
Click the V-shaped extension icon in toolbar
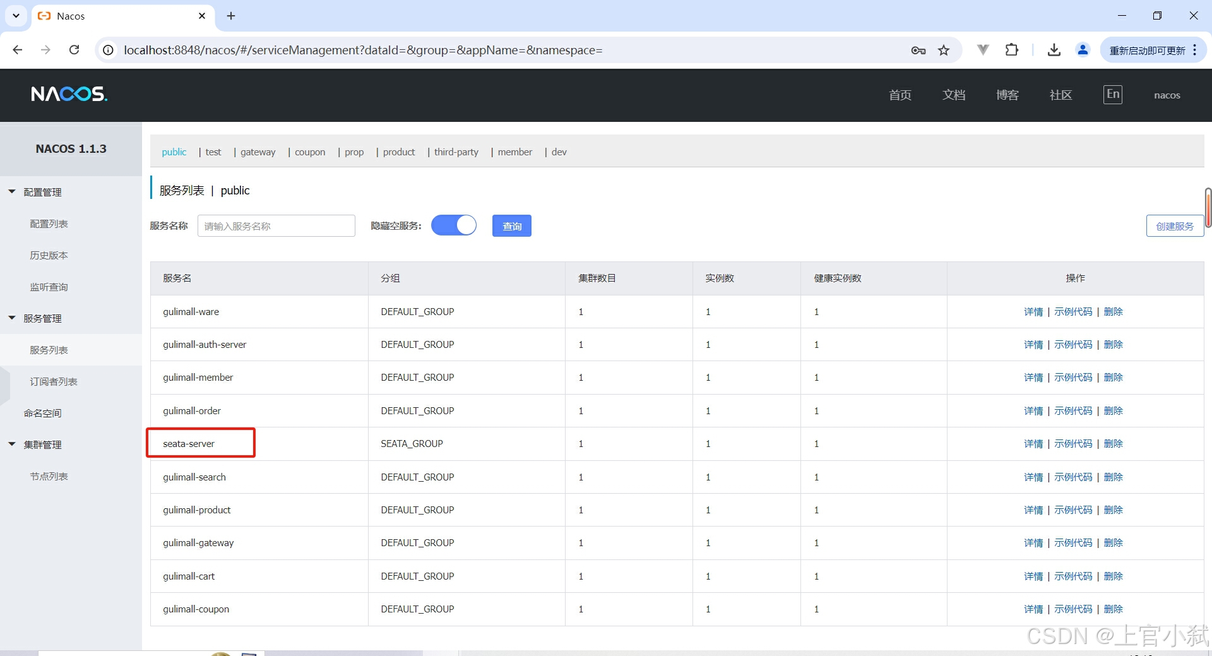983,50
